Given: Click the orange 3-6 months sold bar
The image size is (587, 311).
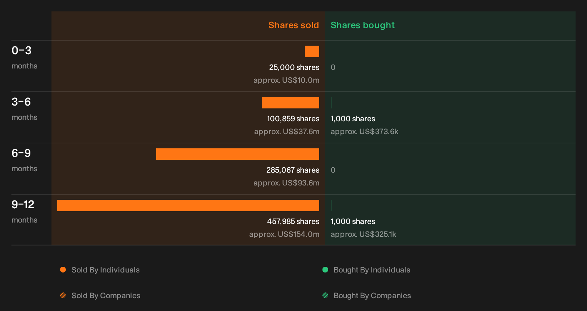Looking at the screenshot, I should (290, 103).
